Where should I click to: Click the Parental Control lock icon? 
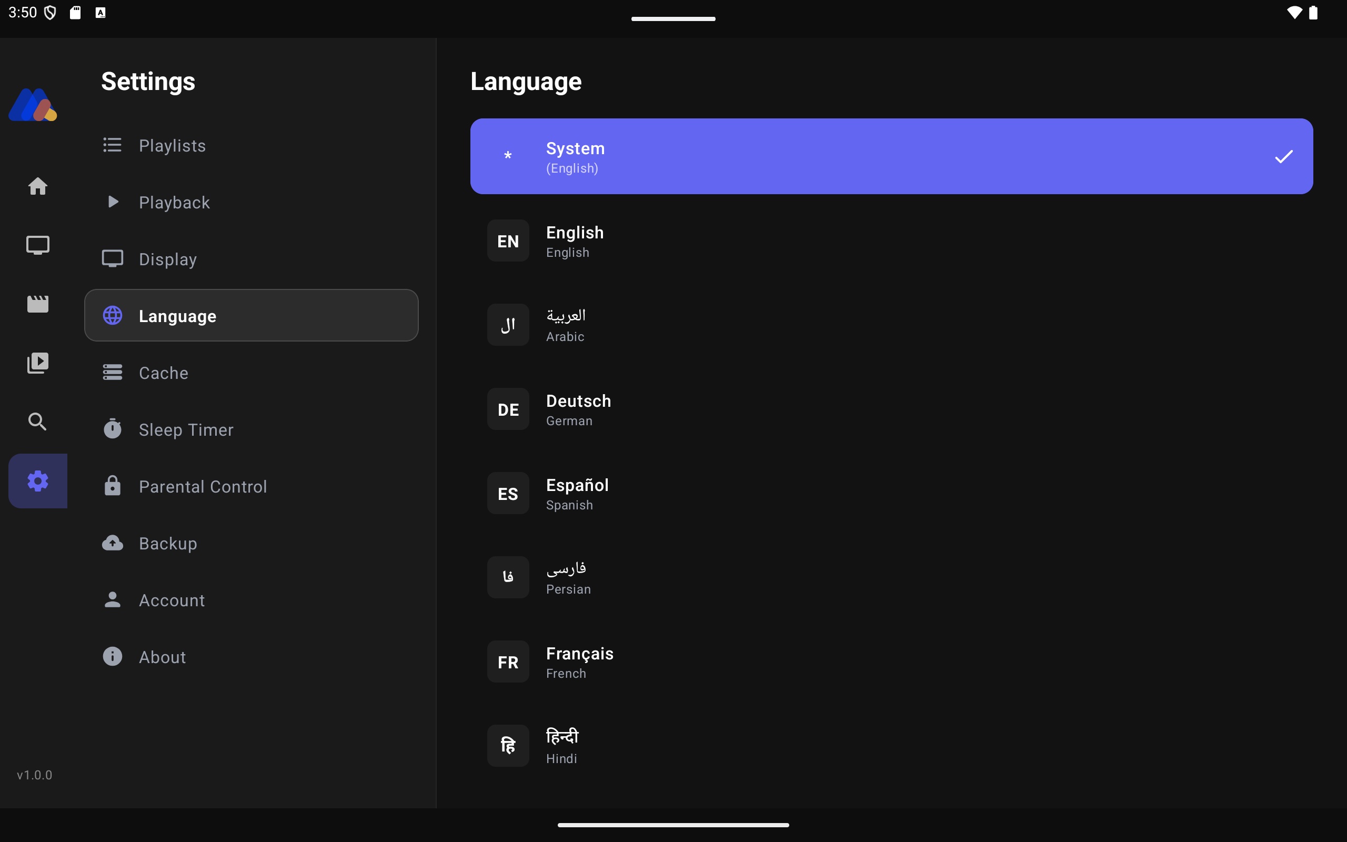[x=113, y=486]
